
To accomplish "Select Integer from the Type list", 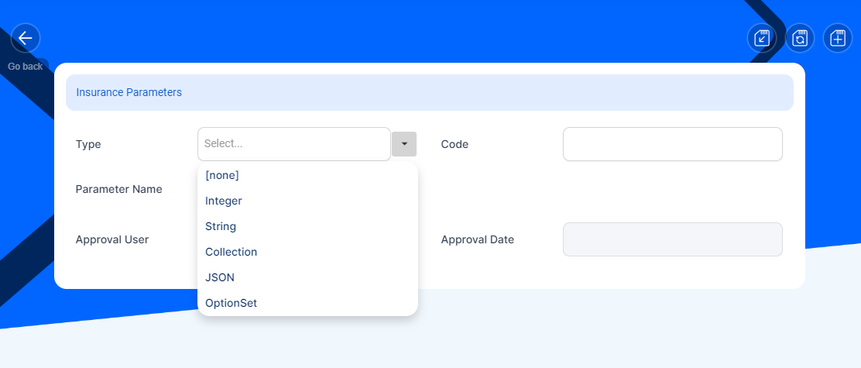I will [x=224, y=201].
